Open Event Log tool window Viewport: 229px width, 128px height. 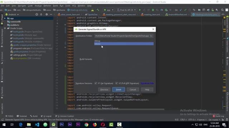218,116
